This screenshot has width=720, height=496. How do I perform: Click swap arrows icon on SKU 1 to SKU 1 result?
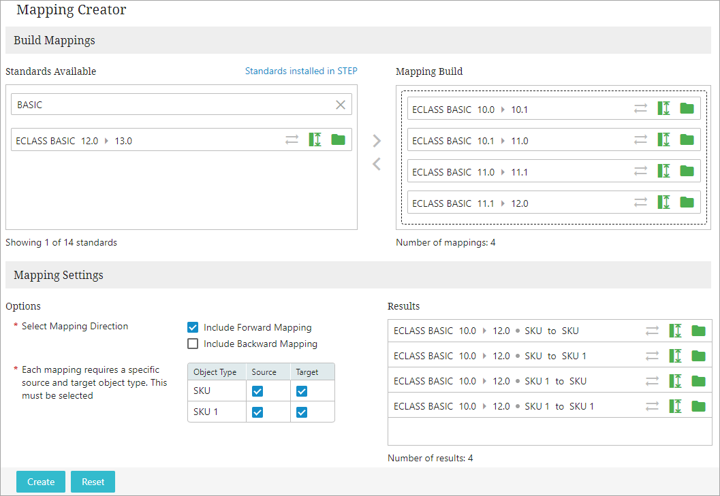pyautogui.click(x=652, y=406)
